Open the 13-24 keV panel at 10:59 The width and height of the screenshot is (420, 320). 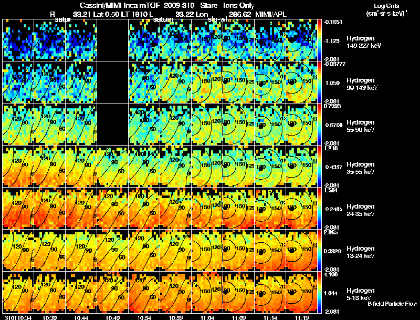[x=176, y=251]
